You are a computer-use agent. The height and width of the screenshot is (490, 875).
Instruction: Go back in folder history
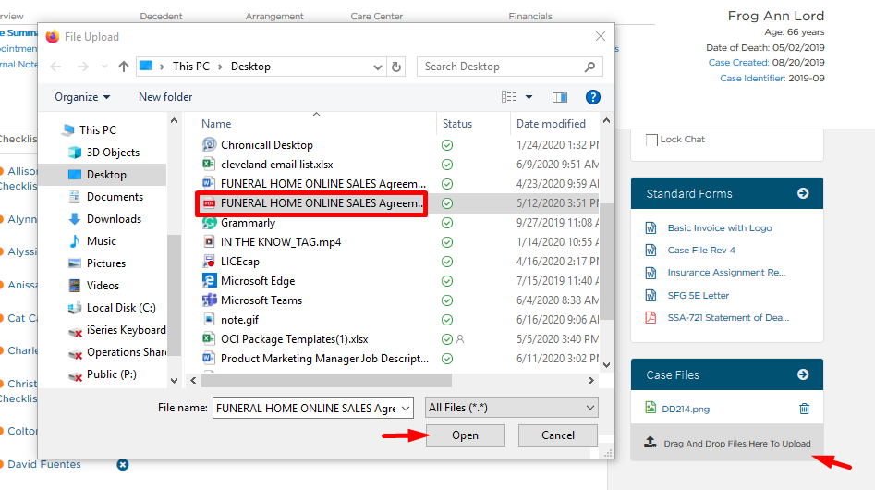55,67
